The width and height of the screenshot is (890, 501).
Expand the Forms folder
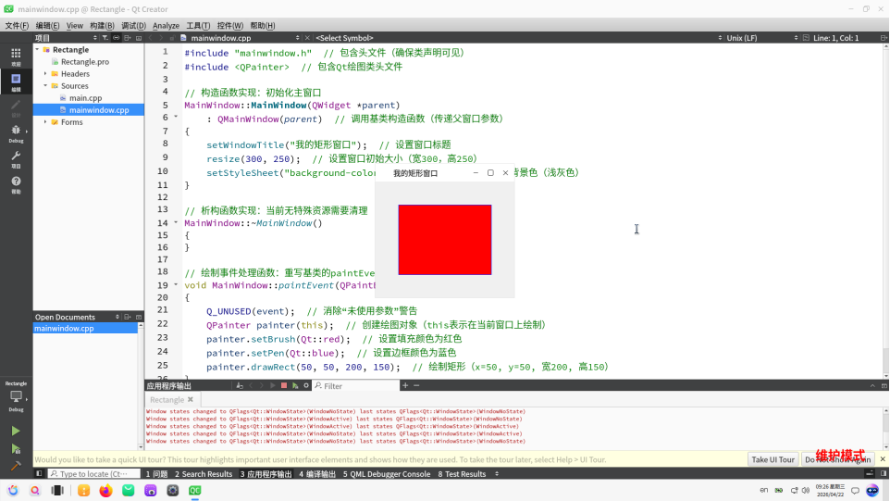click(x=45, y=122)
